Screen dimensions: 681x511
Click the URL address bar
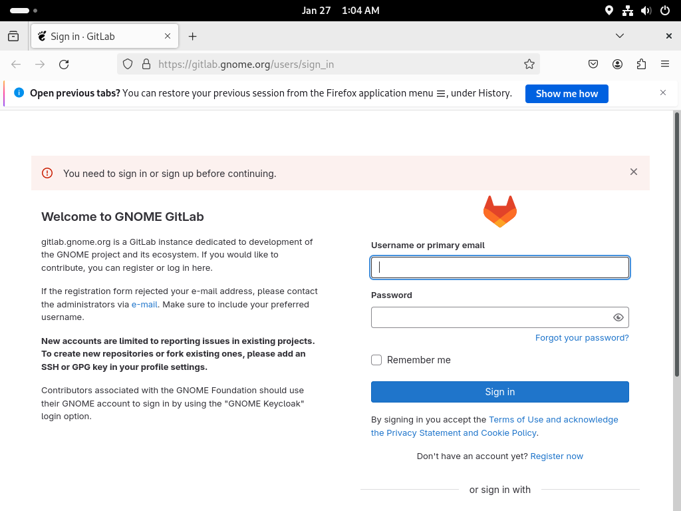(329, 65)
